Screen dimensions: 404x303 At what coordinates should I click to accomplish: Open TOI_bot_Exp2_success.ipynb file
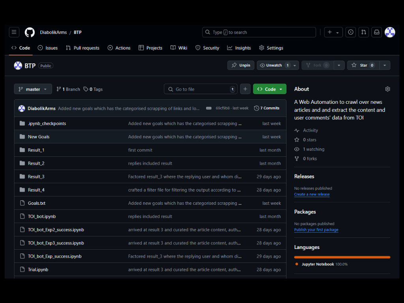(56, 230)
